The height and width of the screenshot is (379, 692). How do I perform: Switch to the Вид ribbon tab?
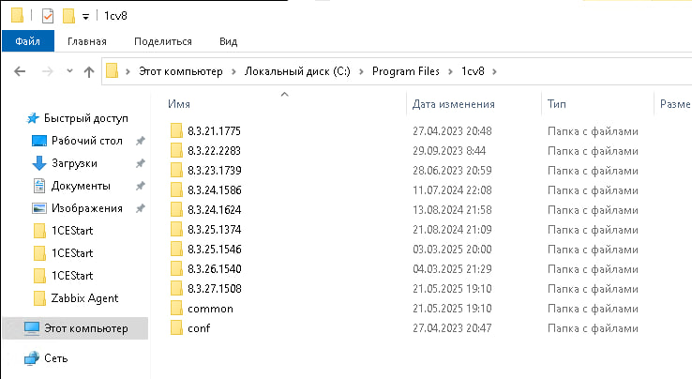228,41
